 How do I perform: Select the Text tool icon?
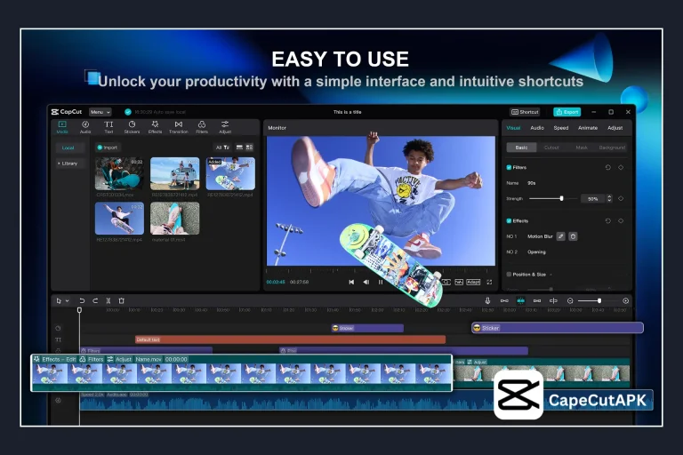point(108,127)
